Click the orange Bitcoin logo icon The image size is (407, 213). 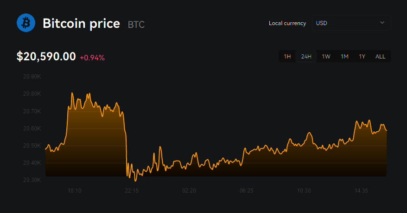coord(26,23)
